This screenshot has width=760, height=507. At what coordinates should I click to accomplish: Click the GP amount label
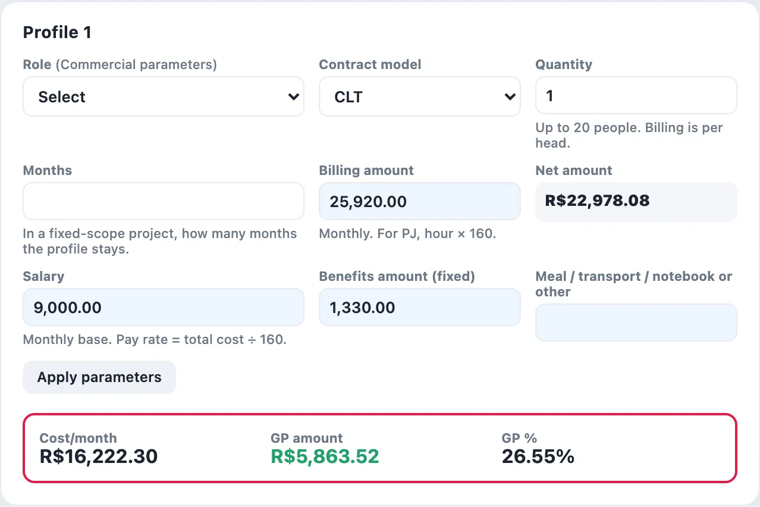[x=306, y=438]
